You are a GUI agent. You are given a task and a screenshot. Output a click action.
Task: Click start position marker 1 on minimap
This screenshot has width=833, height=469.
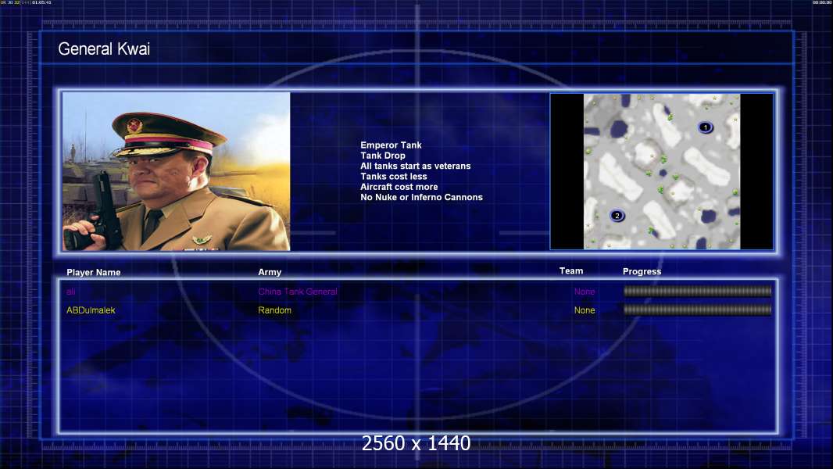pos(705,127)
